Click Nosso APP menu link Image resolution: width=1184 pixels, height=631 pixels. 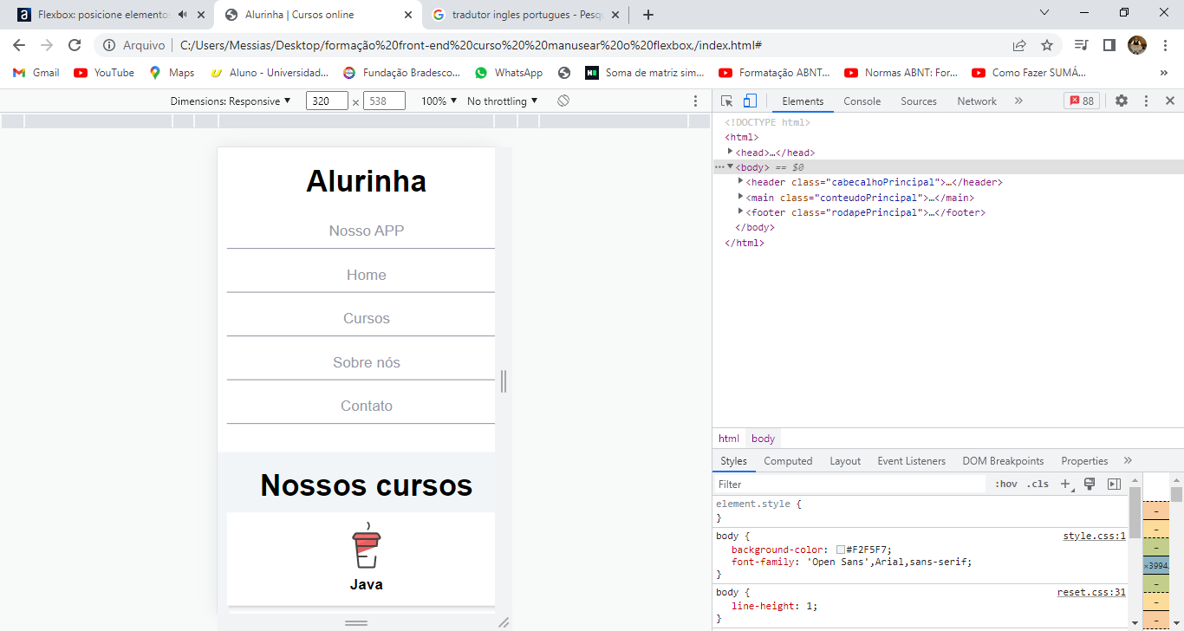(x=366, y=231)
